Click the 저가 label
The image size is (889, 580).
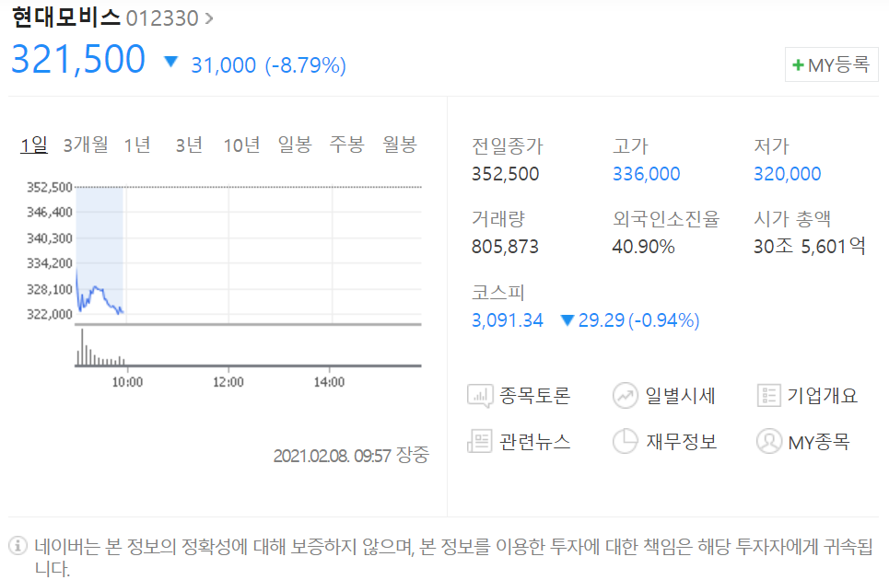pyautogui.click(x=771, y=146)
